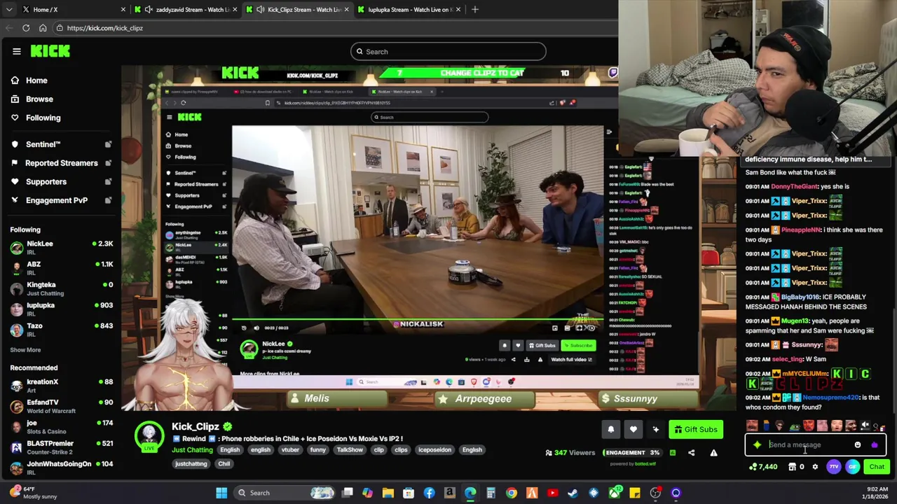Click the green Chat send button

point(877,467)
